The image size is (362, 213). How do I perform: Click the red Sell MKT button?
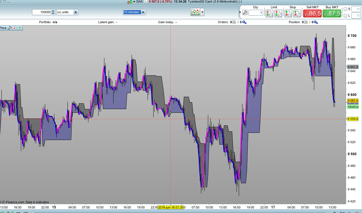[x=312, y=13]
